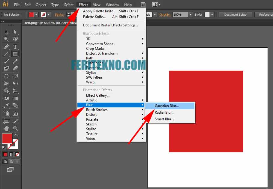Pick the Hand tool
273x189 pixels.
[x=6, y=128]
